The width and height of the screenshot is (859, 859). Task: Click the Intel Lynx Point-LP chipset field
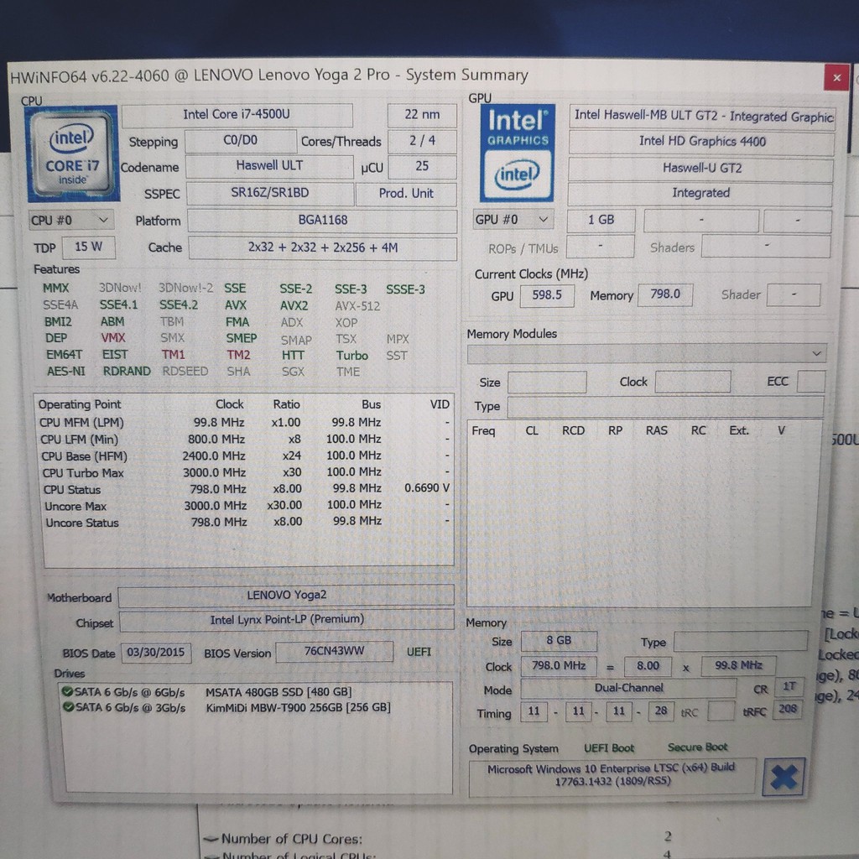pos(286,620)
